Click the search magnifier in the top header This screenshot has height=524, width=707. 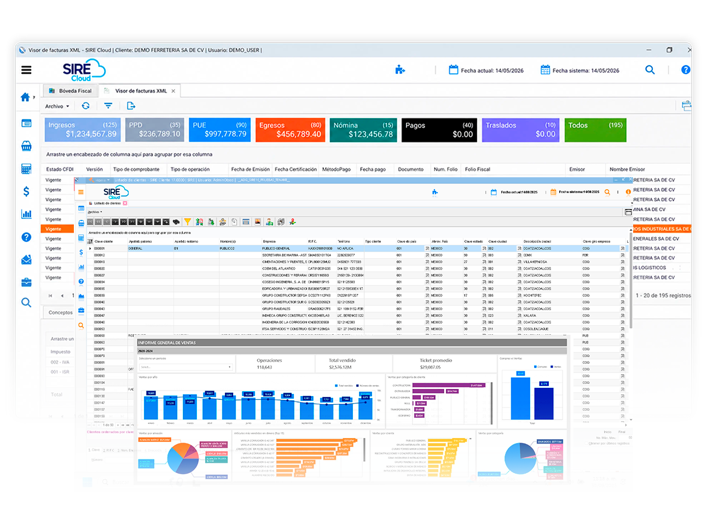click(650, 70)
